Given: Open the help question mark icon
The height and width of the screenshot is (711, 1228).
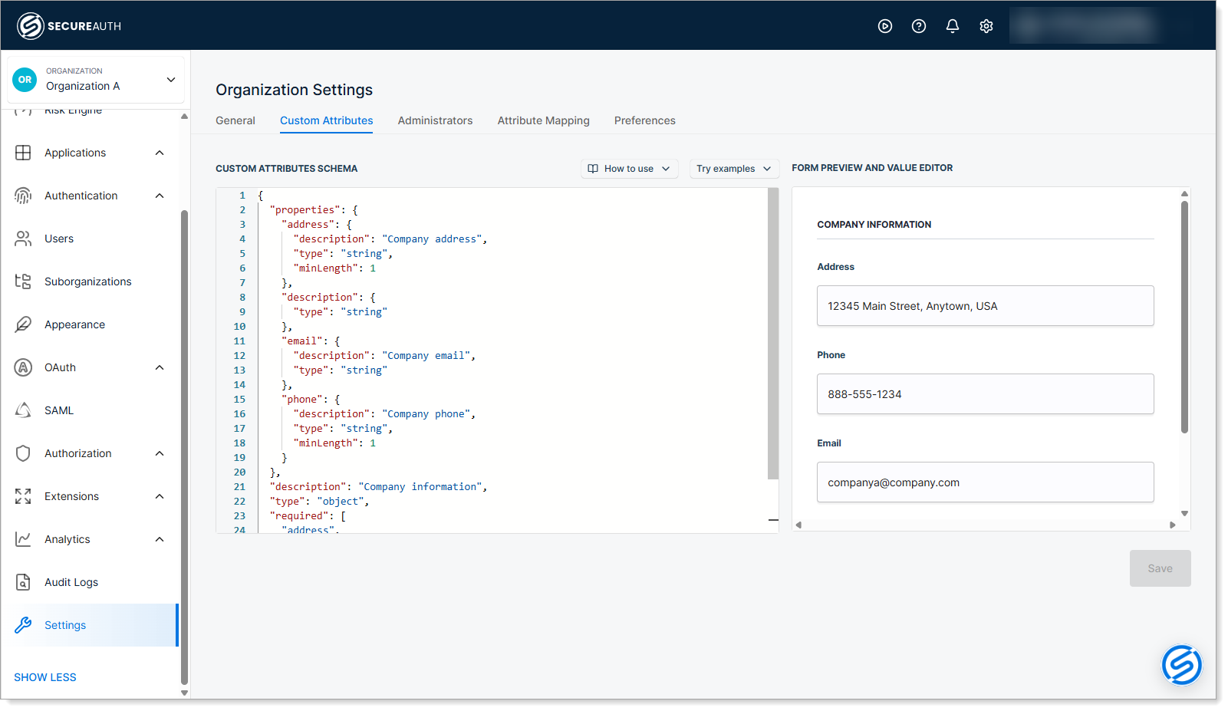Looking at the screenshot, I should [918, 26].
